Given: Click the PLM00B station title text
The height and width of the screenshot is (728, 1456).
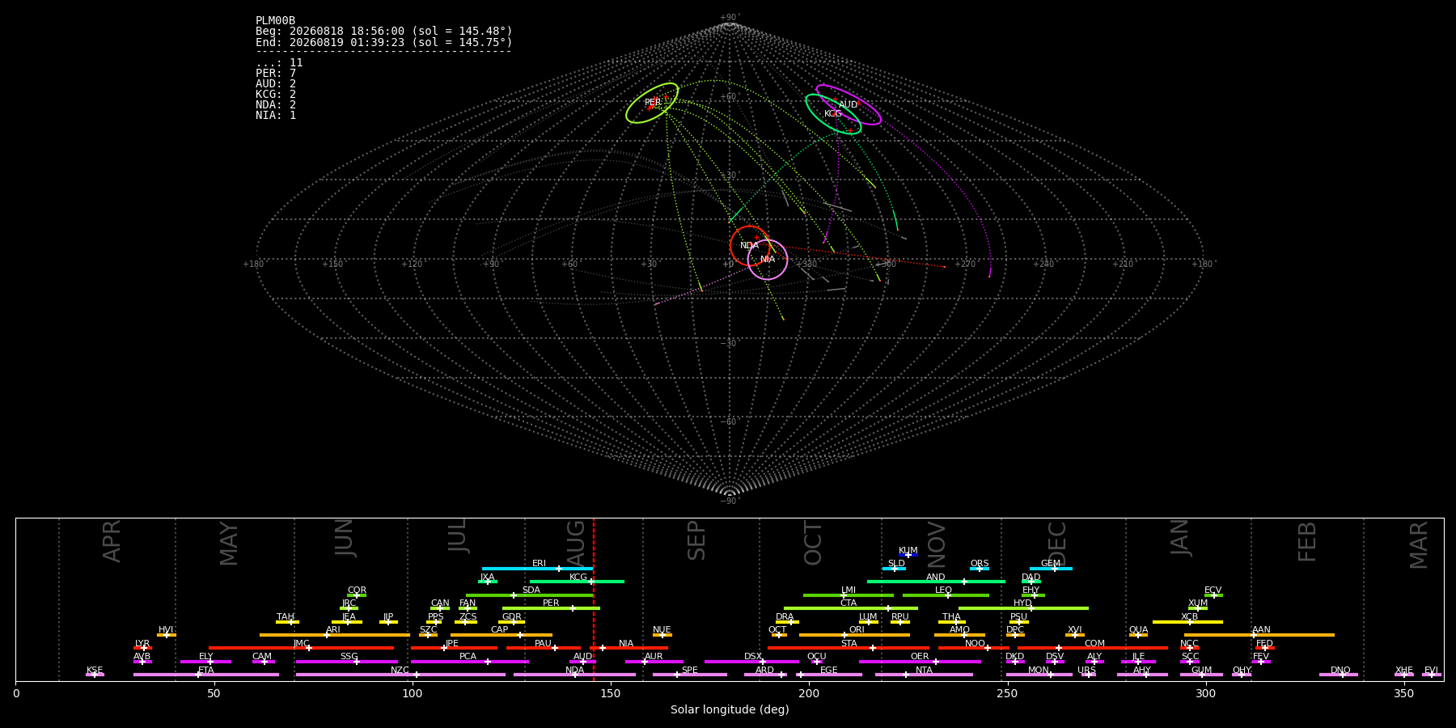Looking at the screenshot, I should (x=275, y=21).
